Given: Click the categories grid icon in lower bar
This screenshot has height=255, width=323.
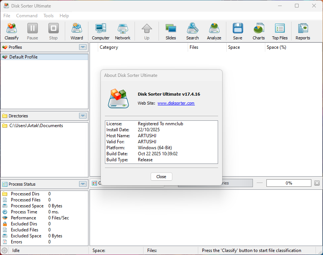Looking at the screenshot, I should point(94,183).
